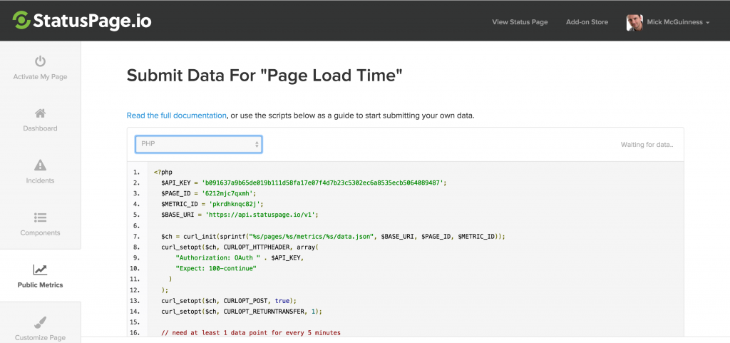
Task: Click the View Status Page link
Action: [520, 22]
